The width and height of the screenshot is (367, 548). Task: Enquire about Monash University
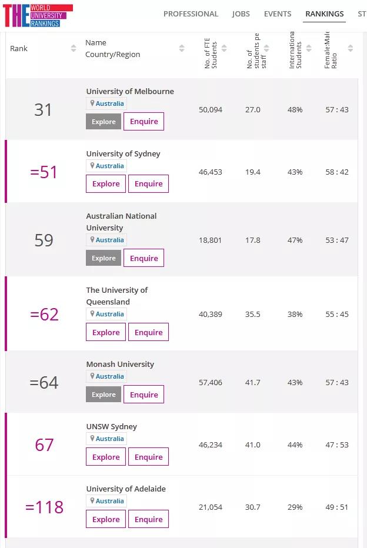(144, 395)
